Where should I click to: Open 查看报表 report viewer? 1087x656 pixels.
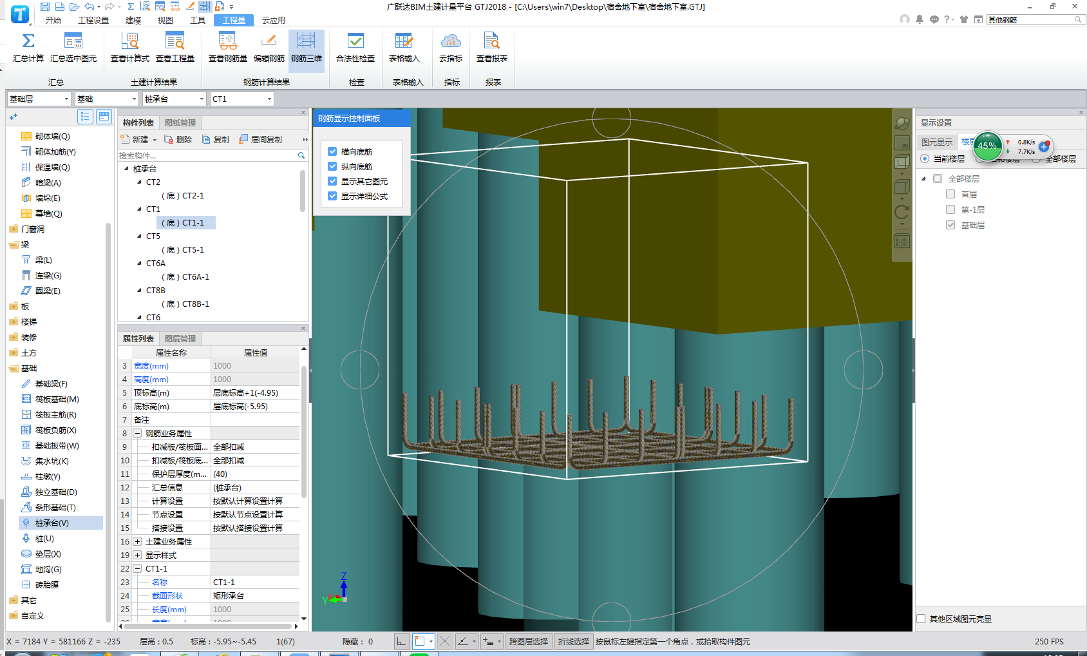click(x=492, y=48)
